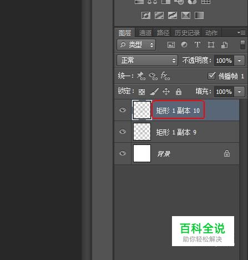Click the layer name 矩形 1 副本 9
This screenshot has height=260, width=248.
click(x=176, y=132)
